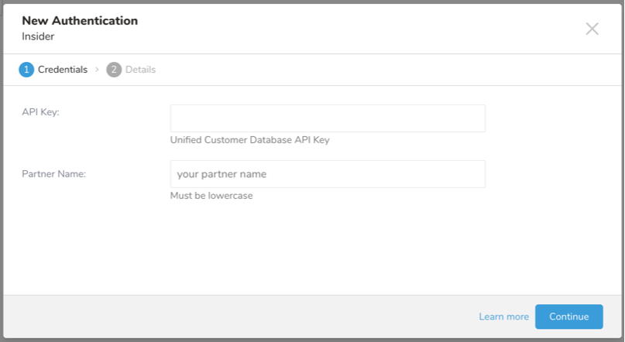Image resolution: width=625 pixels, height=342 pixels.
Task: Click the New Authentication dialog title
Action: click(80, 21)
